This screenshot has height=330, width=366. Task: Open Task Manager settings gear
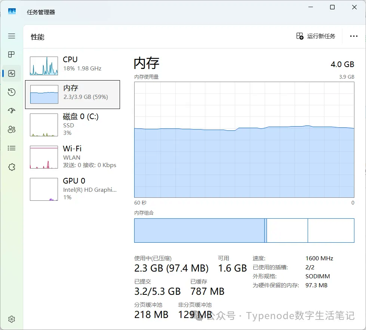click(x=12, y=319)
